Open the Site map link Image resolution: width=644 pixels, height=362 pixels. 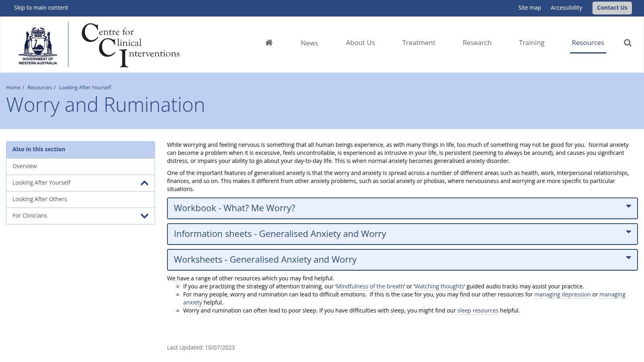tap(529, 8)
